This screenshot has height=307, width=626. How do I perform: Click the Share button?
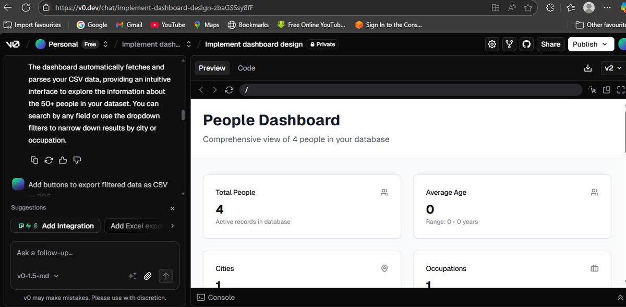pyautogui.click(x=550, y=44)
